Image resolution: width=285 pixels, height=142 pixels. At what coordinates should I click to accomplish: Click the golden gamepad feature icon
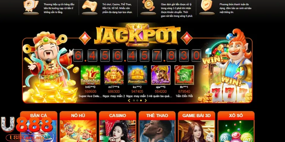point(89,6)
